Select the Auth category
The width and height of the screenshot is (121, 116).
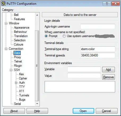point(22,83)
